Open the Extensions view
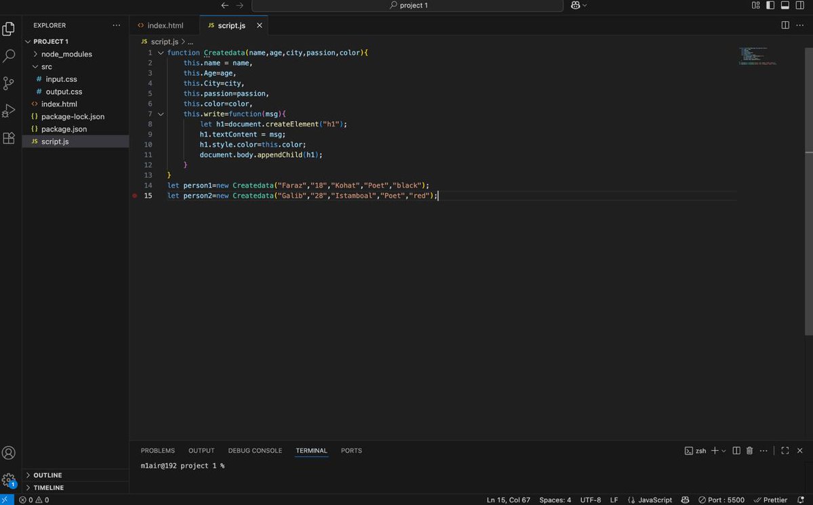This screenshot has width=813, height=505. (x=9, y=138)
